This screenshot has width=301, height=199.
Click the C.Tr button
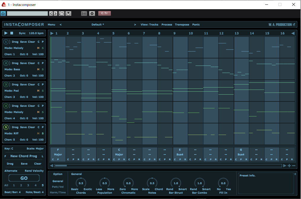click(104, 13)
